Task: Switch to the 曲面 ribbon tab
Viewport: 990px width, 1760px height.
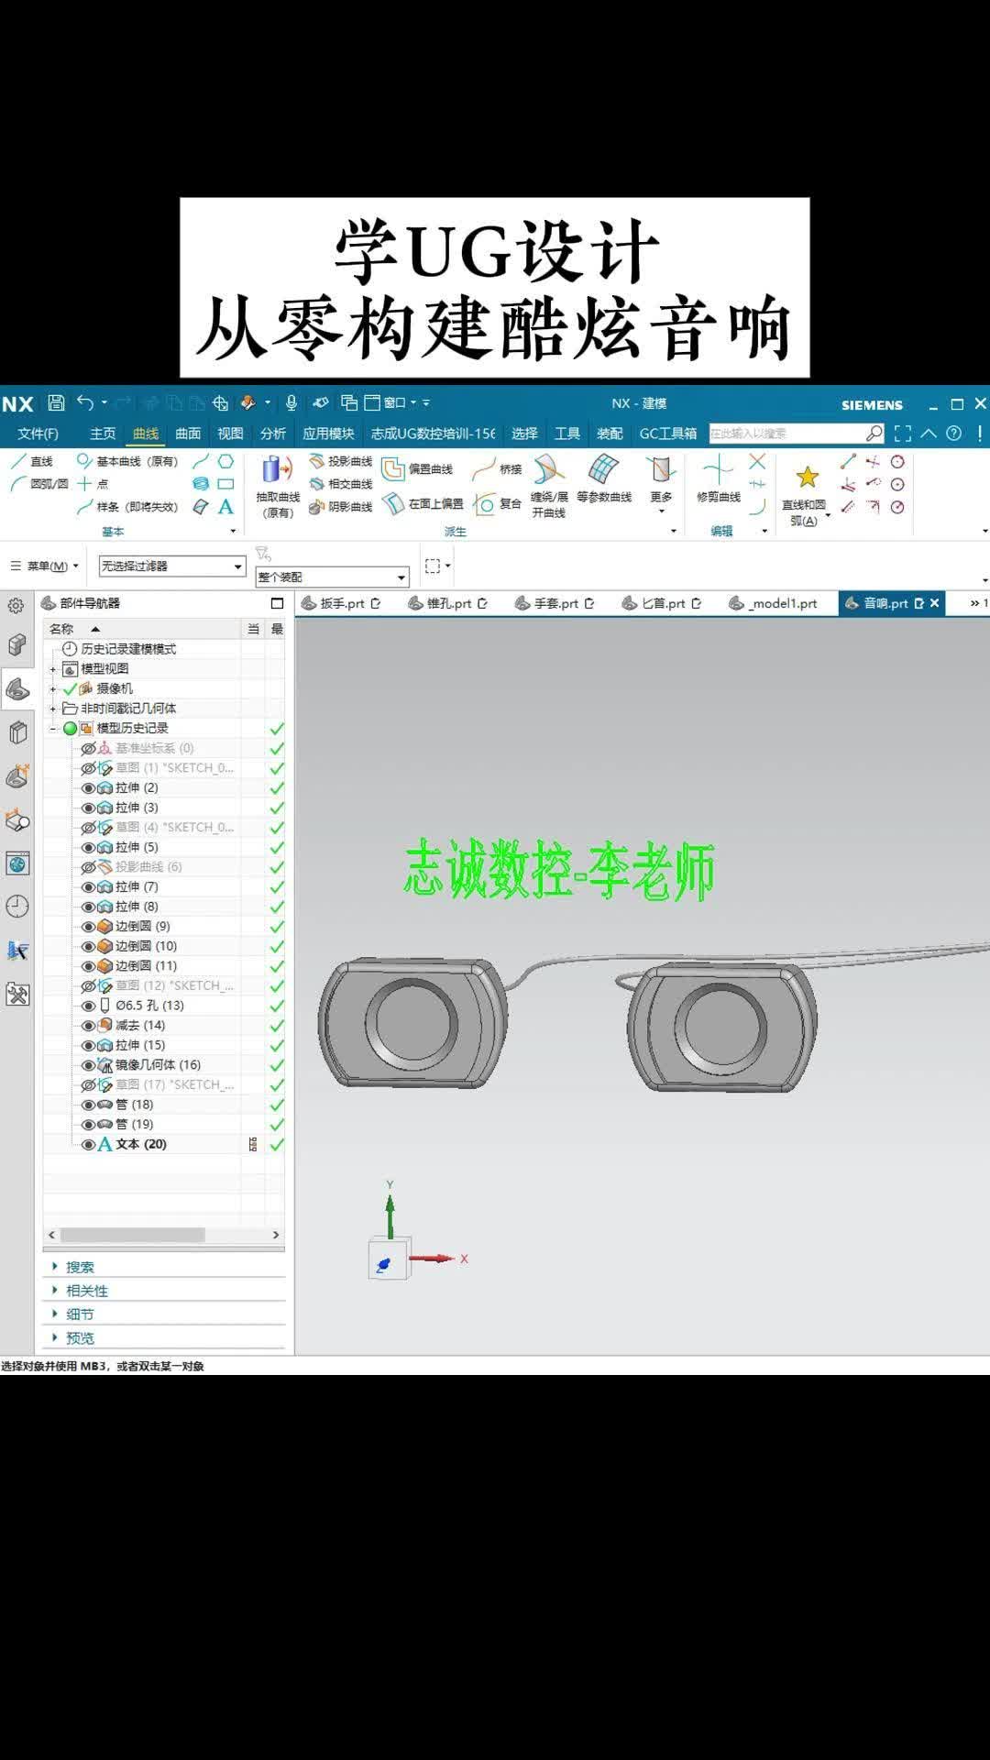Action: (188, 434)
